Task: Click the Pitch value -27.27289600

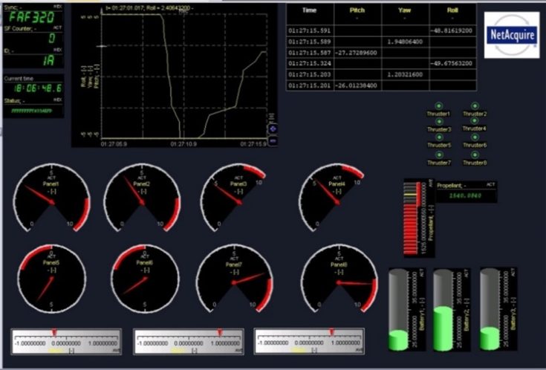Action: point(356,53)
